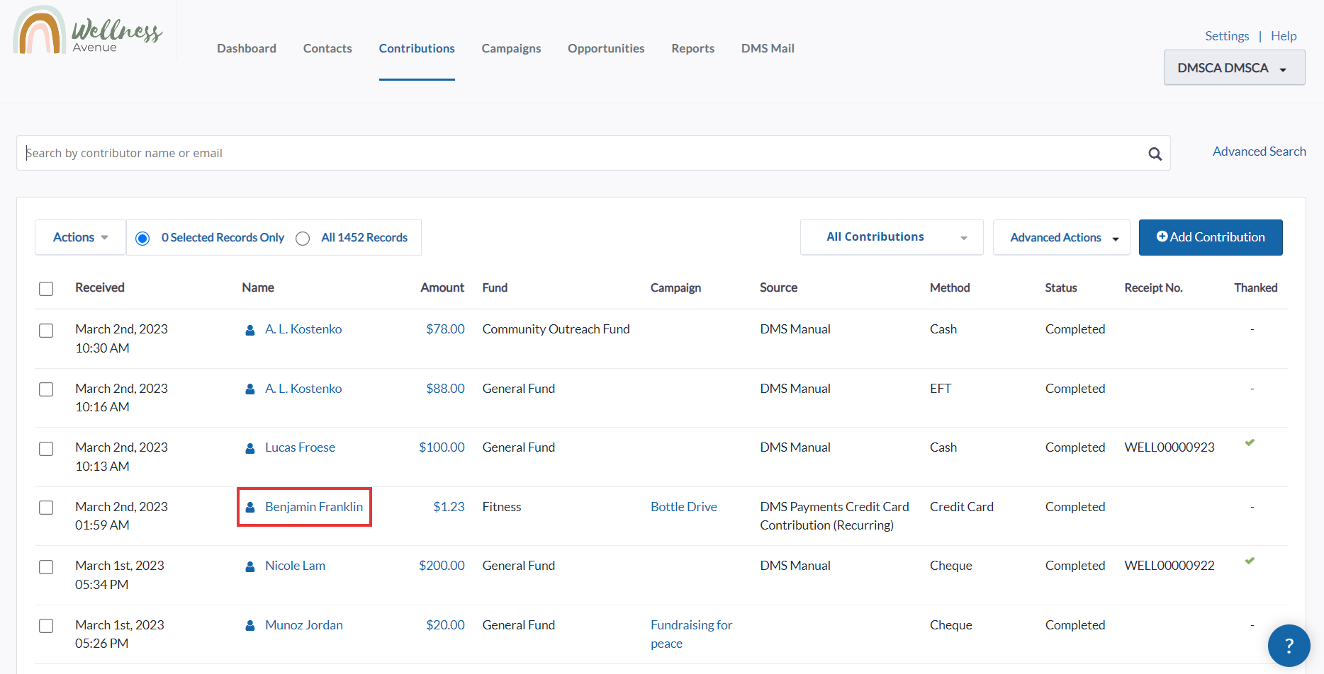Click the Thanked column header
The image size is (1324, 674).
tap(1255, 287)
